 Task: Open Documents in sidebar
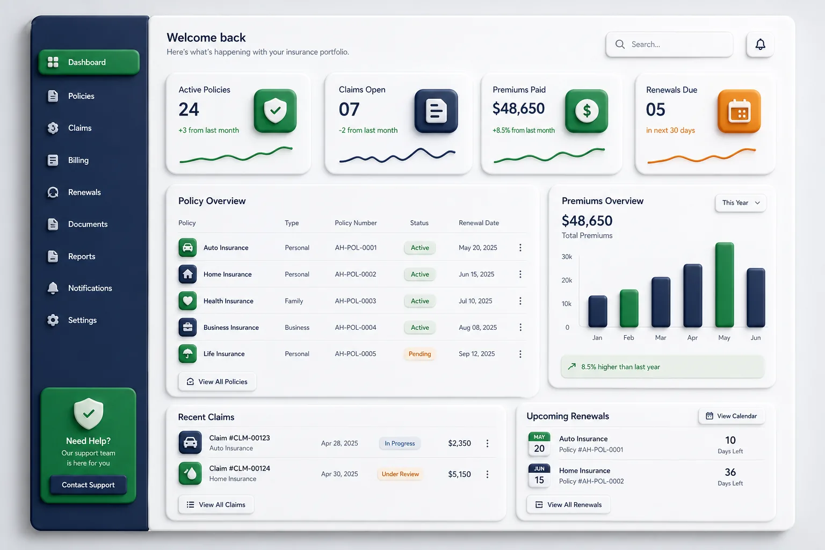(89, 225)
